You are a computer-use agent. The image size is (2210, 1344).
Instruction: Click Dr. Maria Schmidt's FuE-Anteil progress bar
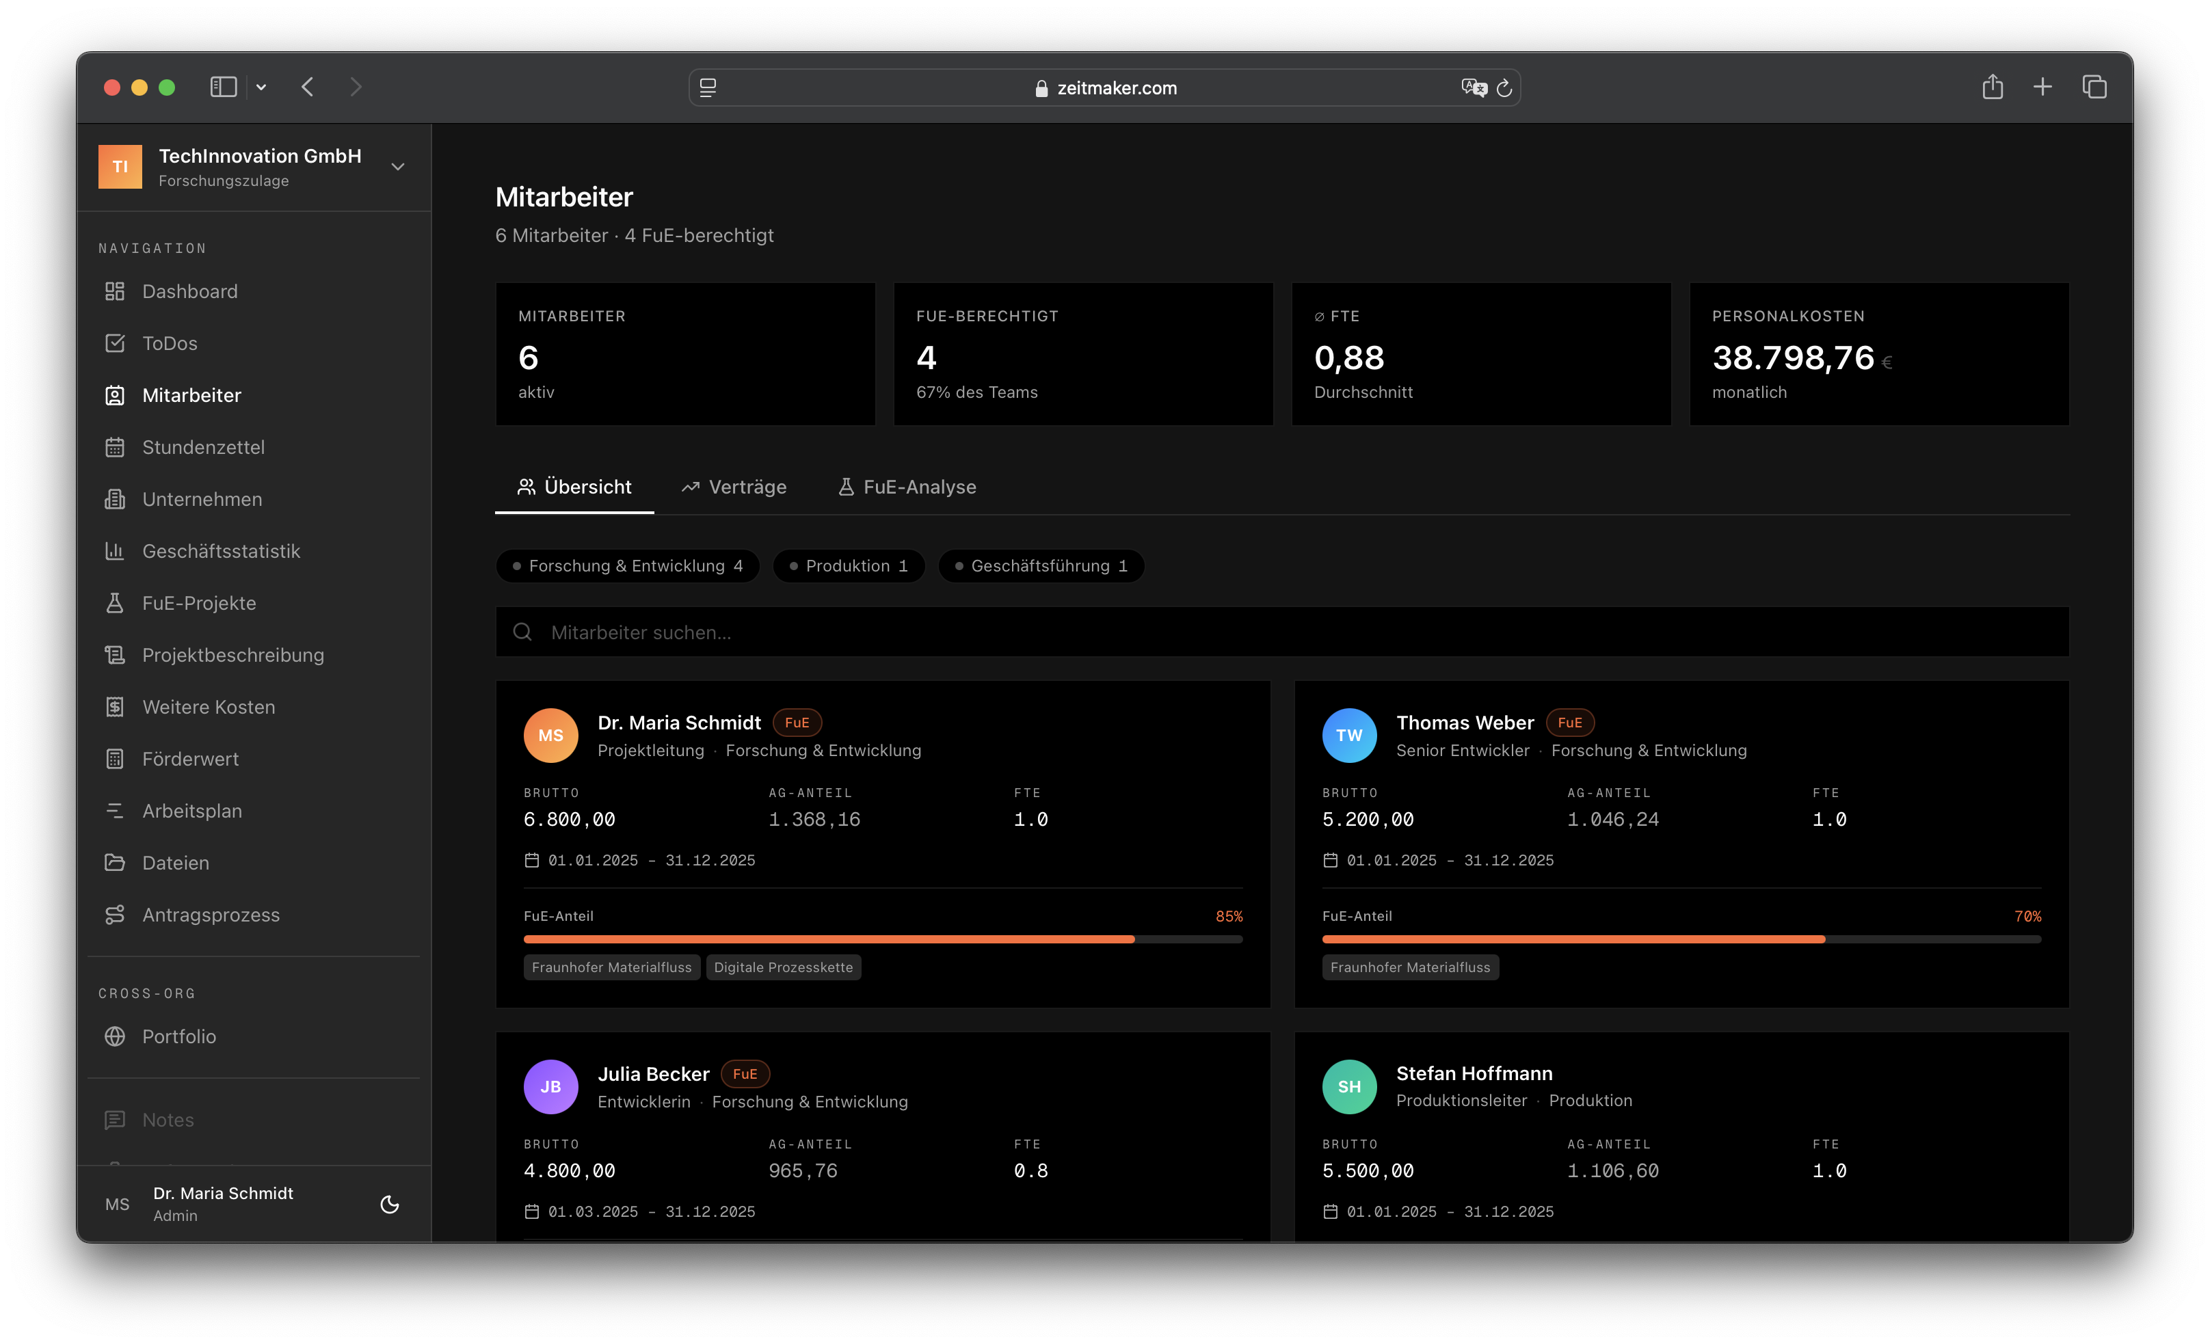coord(883,939)
